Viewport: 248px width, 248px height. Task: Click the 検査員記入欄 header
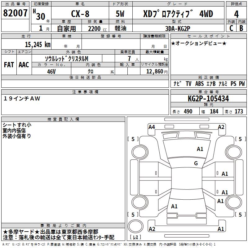pyautogui.click(x=63, y=119)
